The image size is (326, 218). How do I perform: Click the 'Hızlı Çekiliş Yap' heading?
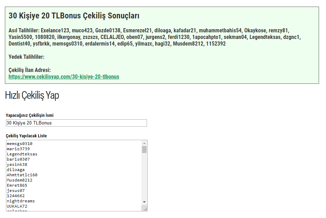pyautogui.click(x=32, y=95)
